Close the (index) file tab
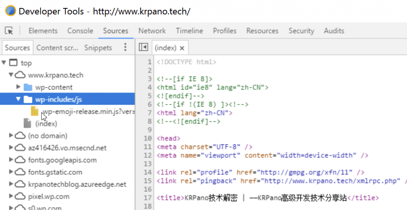Screen dimensions: 407x210 pos(182,48)
